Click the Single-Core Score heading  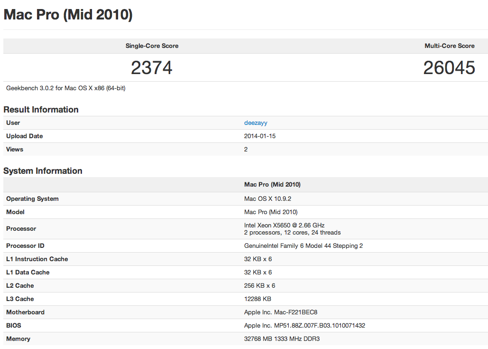pos(152,46)
